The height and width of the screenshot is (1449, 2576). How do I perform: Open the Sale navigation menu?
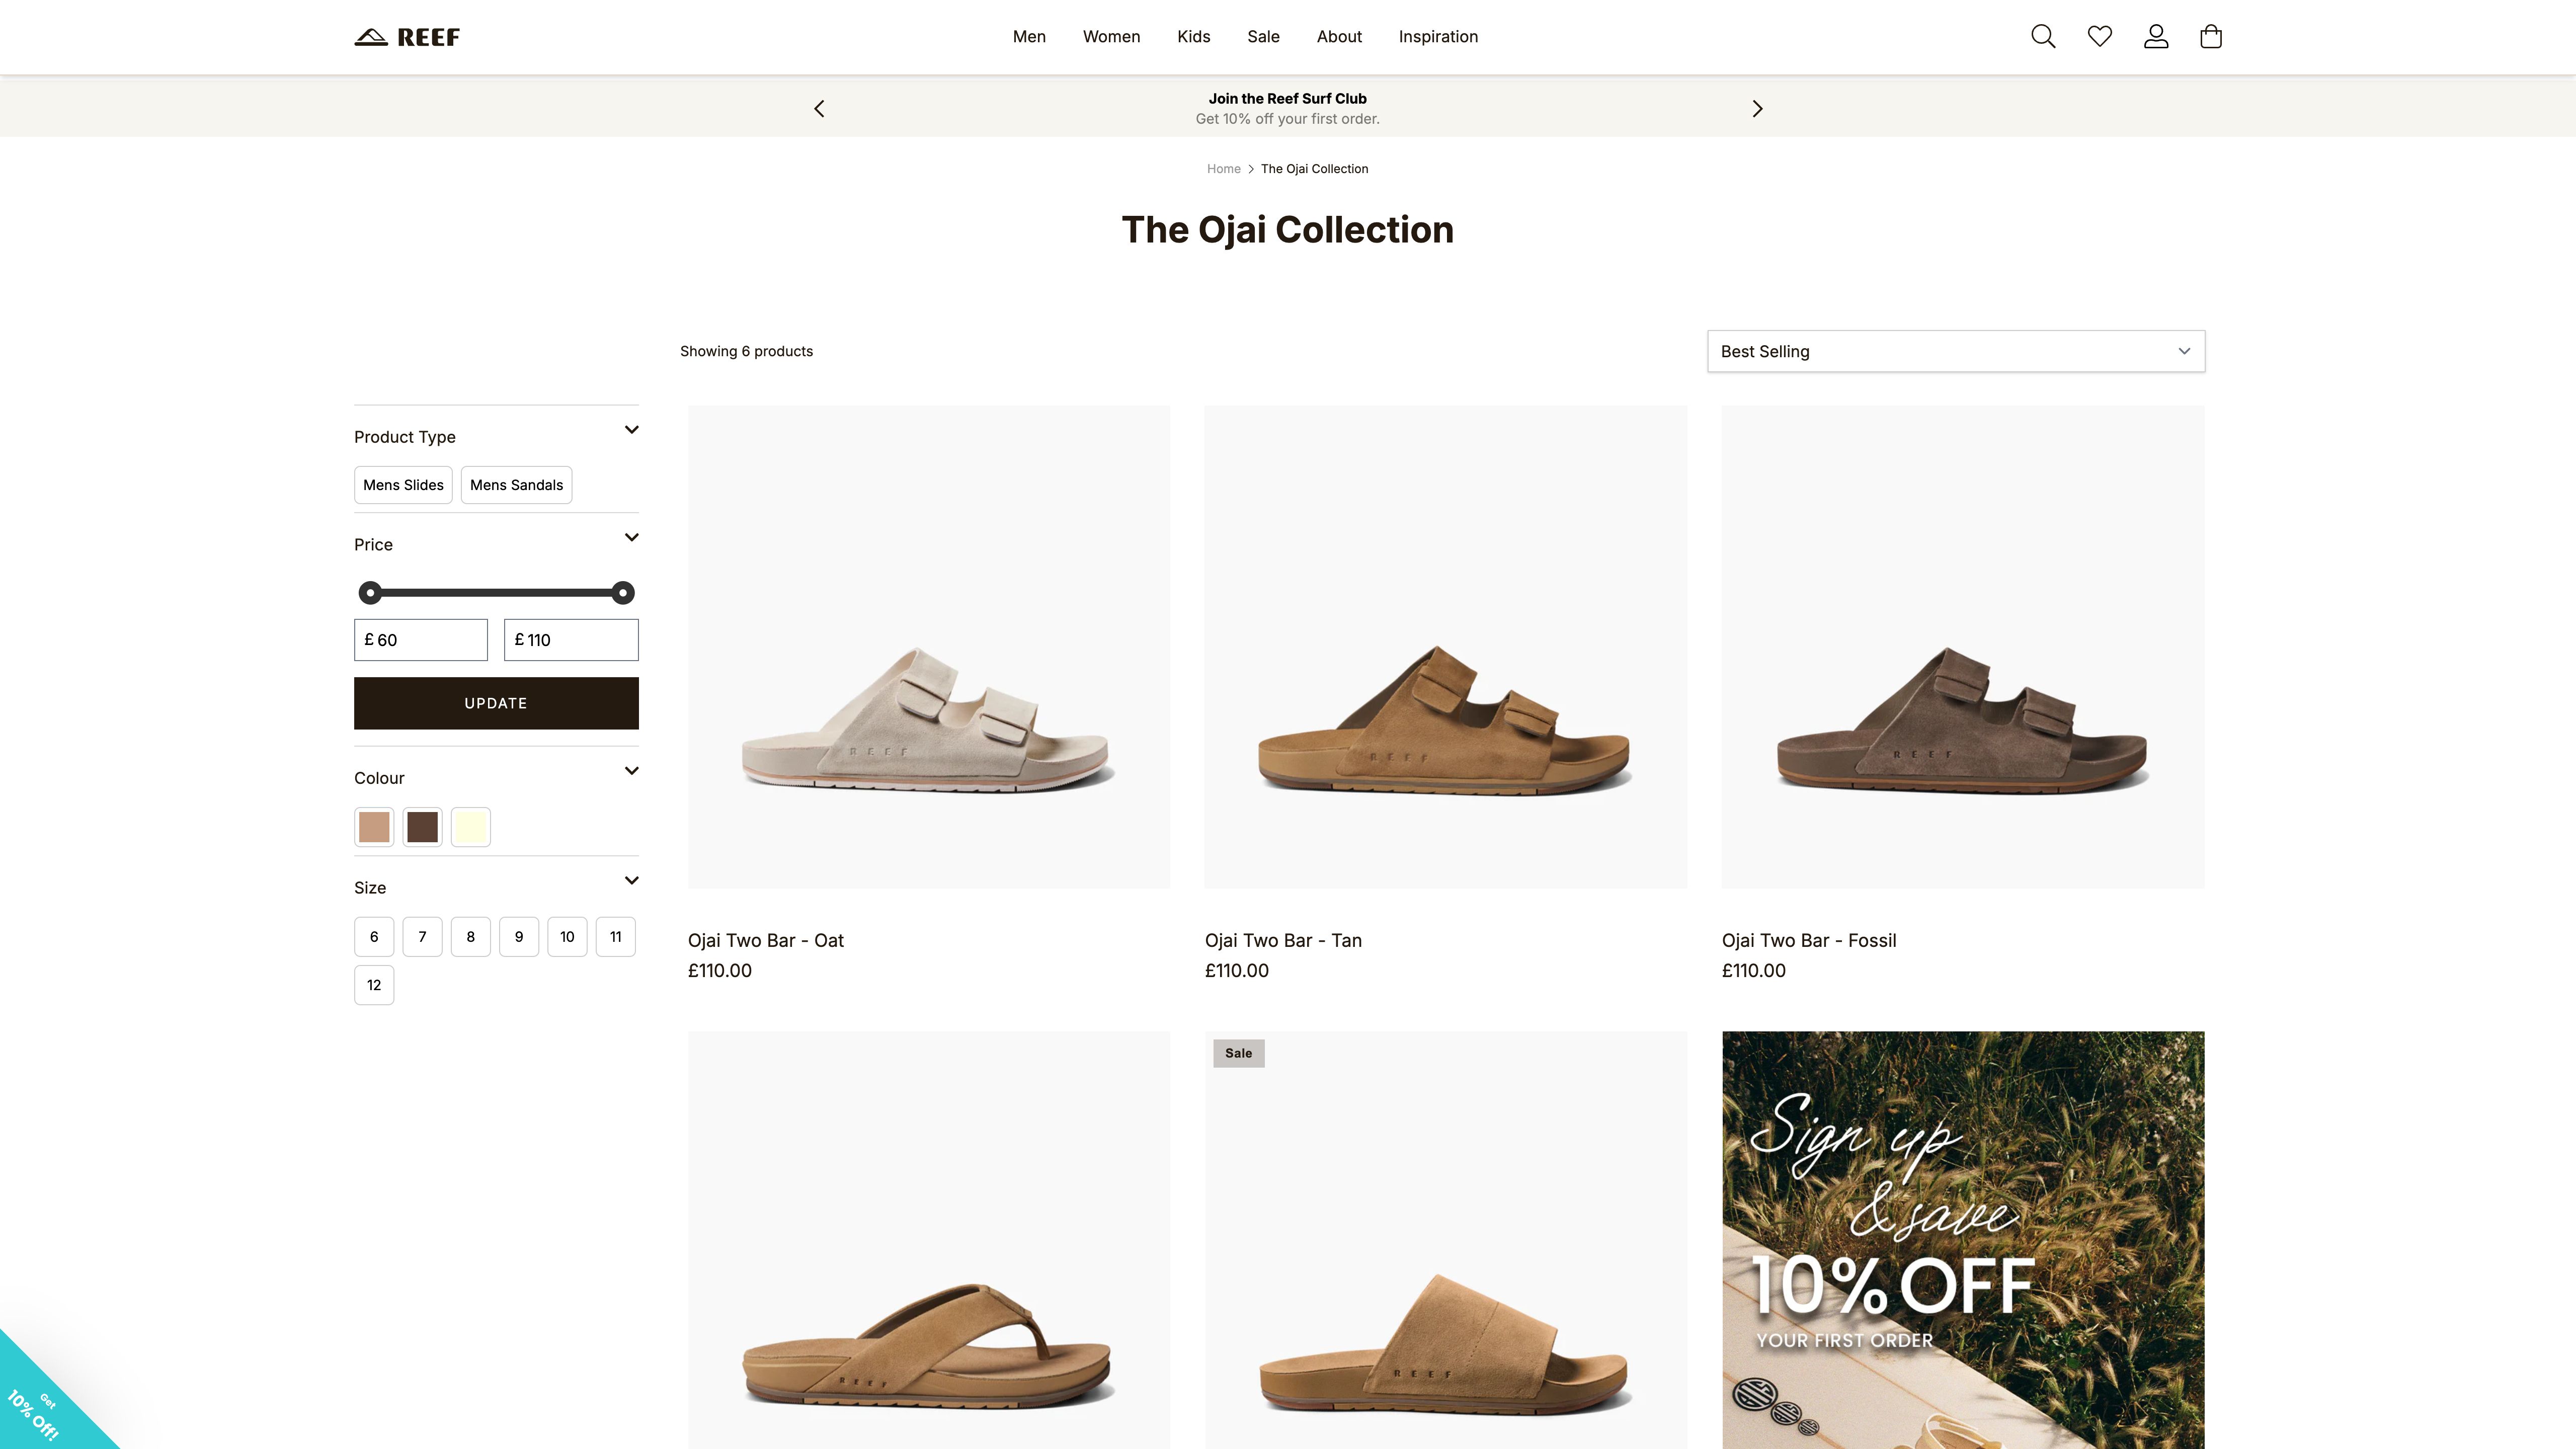pos(1263,37)
